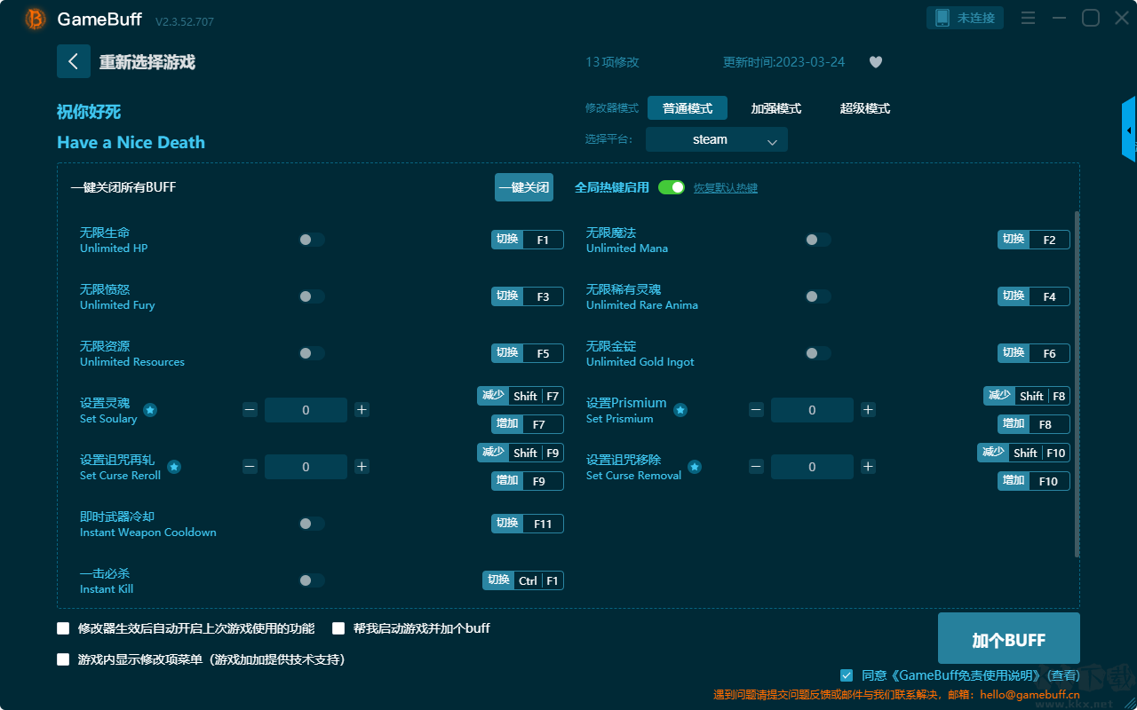The image size is (1137, 710).
Task: Toggle Unlimited Mana switch
Action: (818, 240)
